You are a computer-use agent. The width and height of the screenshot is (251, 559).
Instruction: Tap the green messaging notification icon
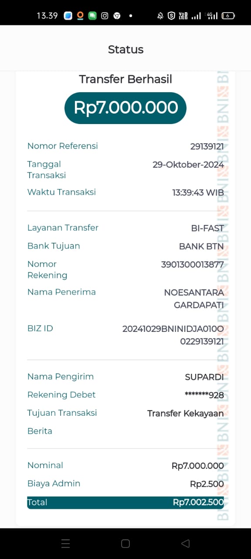coord(92,15)
